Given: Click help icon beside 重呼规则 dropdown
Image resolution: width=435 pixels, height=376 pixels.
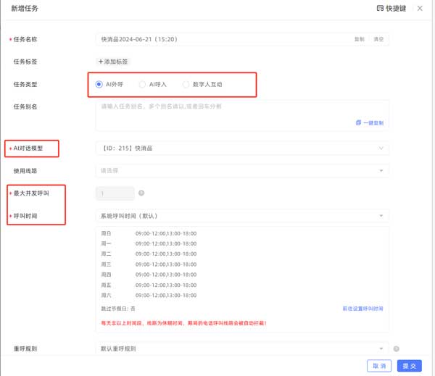Looking at the screenshot, I should 397,349.
